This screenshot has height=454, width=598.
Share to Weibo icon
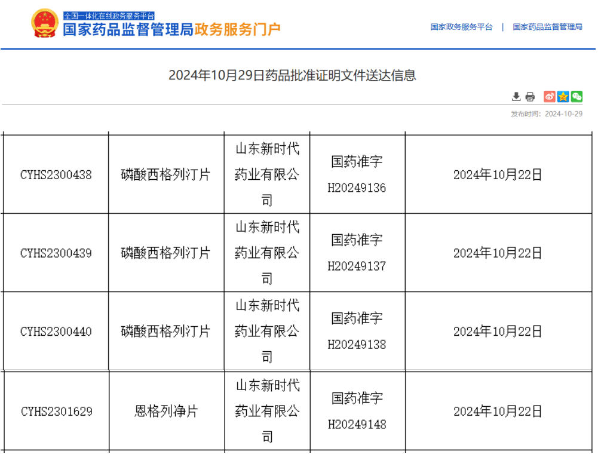tap(549, 97)
